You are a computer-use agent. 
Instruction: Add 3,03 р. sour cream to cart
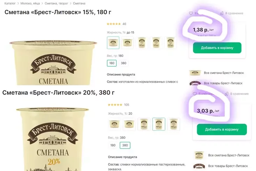[221, 130]
